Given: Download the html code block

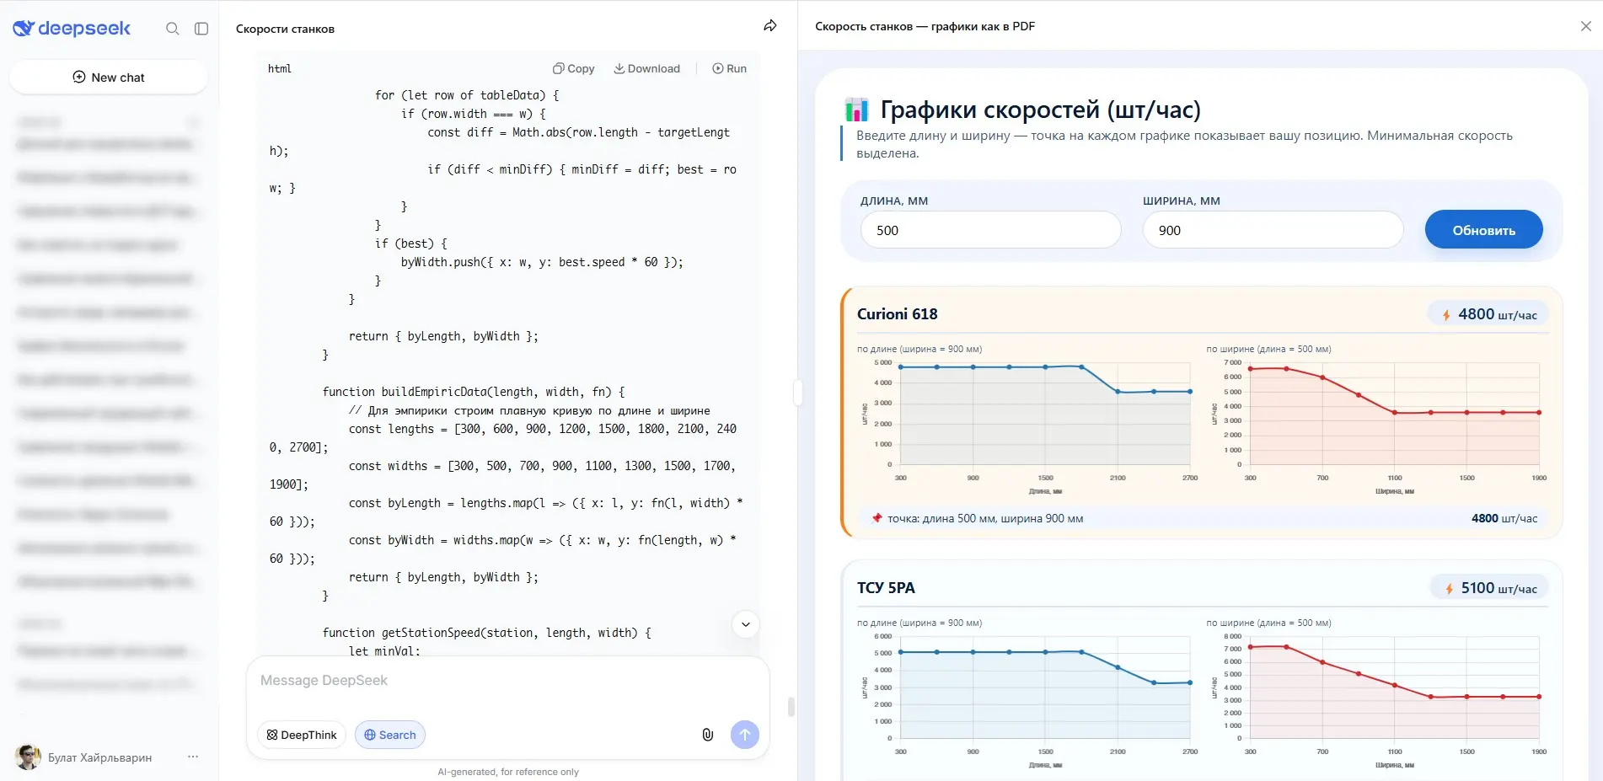Looking at the screenshot, I should (x=646, y=68).
